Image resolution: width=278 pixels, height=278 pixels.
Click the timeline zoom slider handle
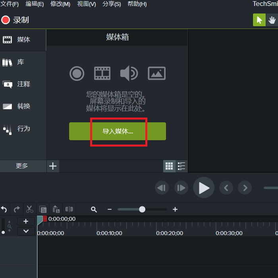point(142,209)
